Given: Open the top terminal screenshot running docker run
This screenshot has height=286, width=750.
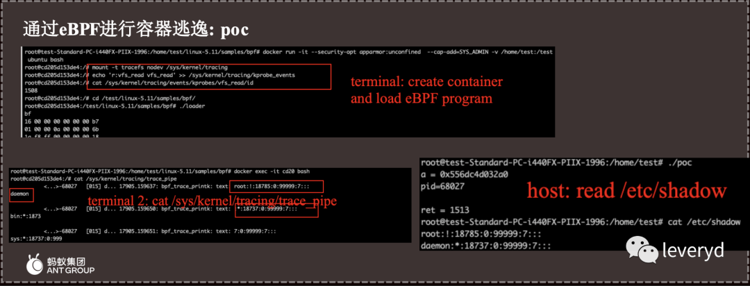Looking at the screenshot, I should point(288,92).
